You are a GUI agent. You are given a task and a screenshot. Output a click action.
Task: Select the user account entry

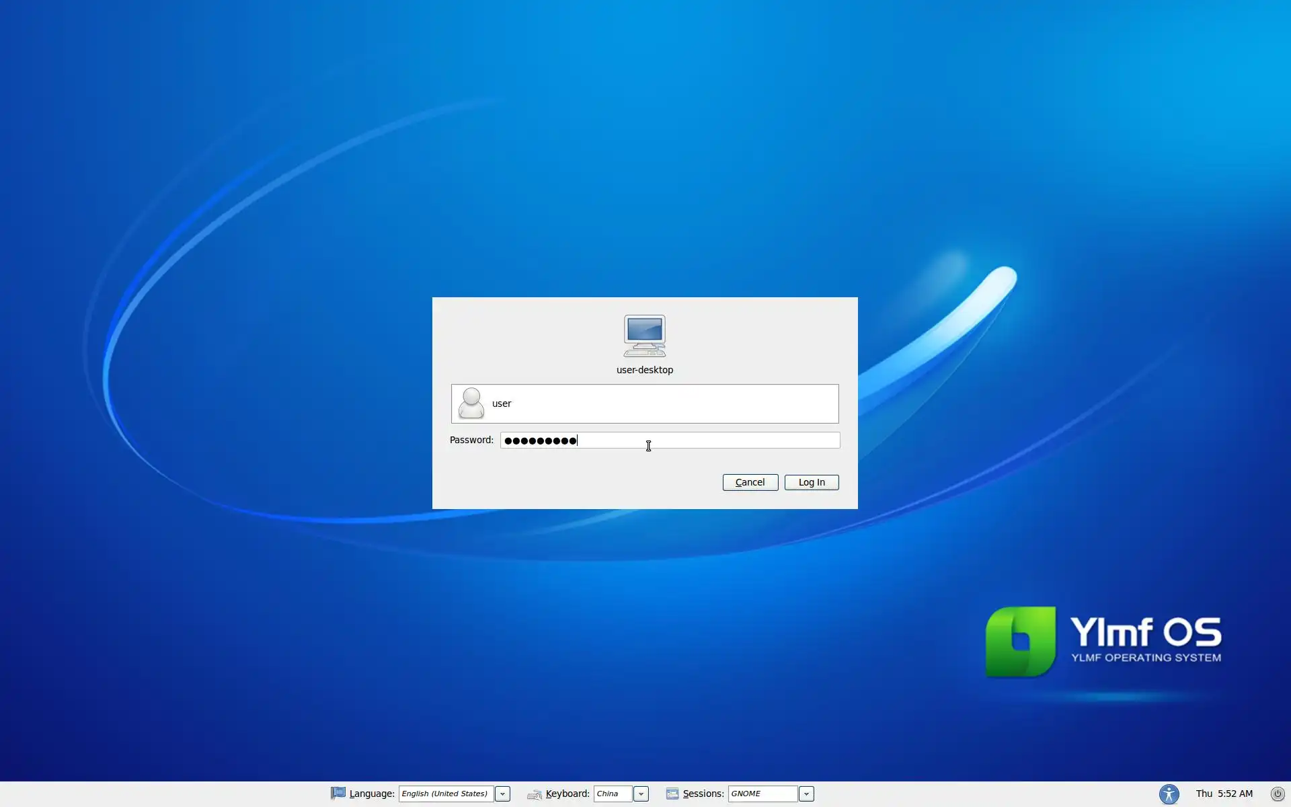(644, 403)
